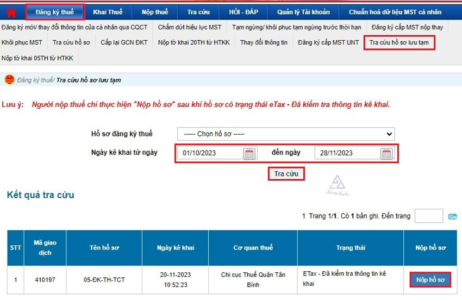Open calendar picker for the start date
The height and width of the screenshot is (301, 462).
point(249,153)
